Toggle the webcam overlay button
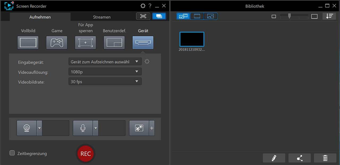 (27, 128)
